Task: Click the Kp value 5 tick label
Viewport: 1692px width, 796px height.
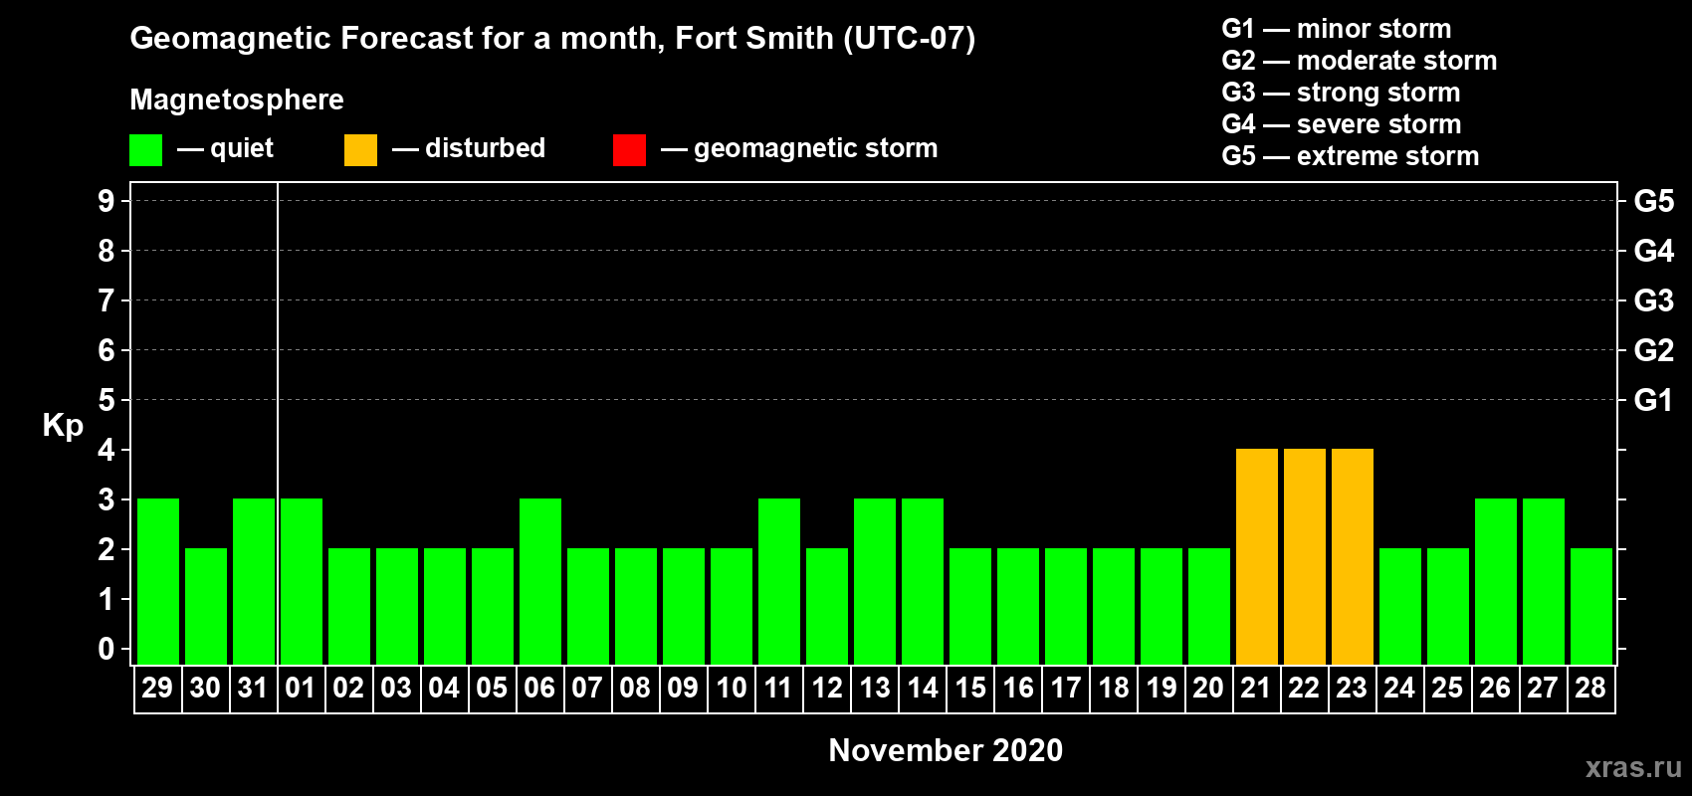Action: (106, 400)
